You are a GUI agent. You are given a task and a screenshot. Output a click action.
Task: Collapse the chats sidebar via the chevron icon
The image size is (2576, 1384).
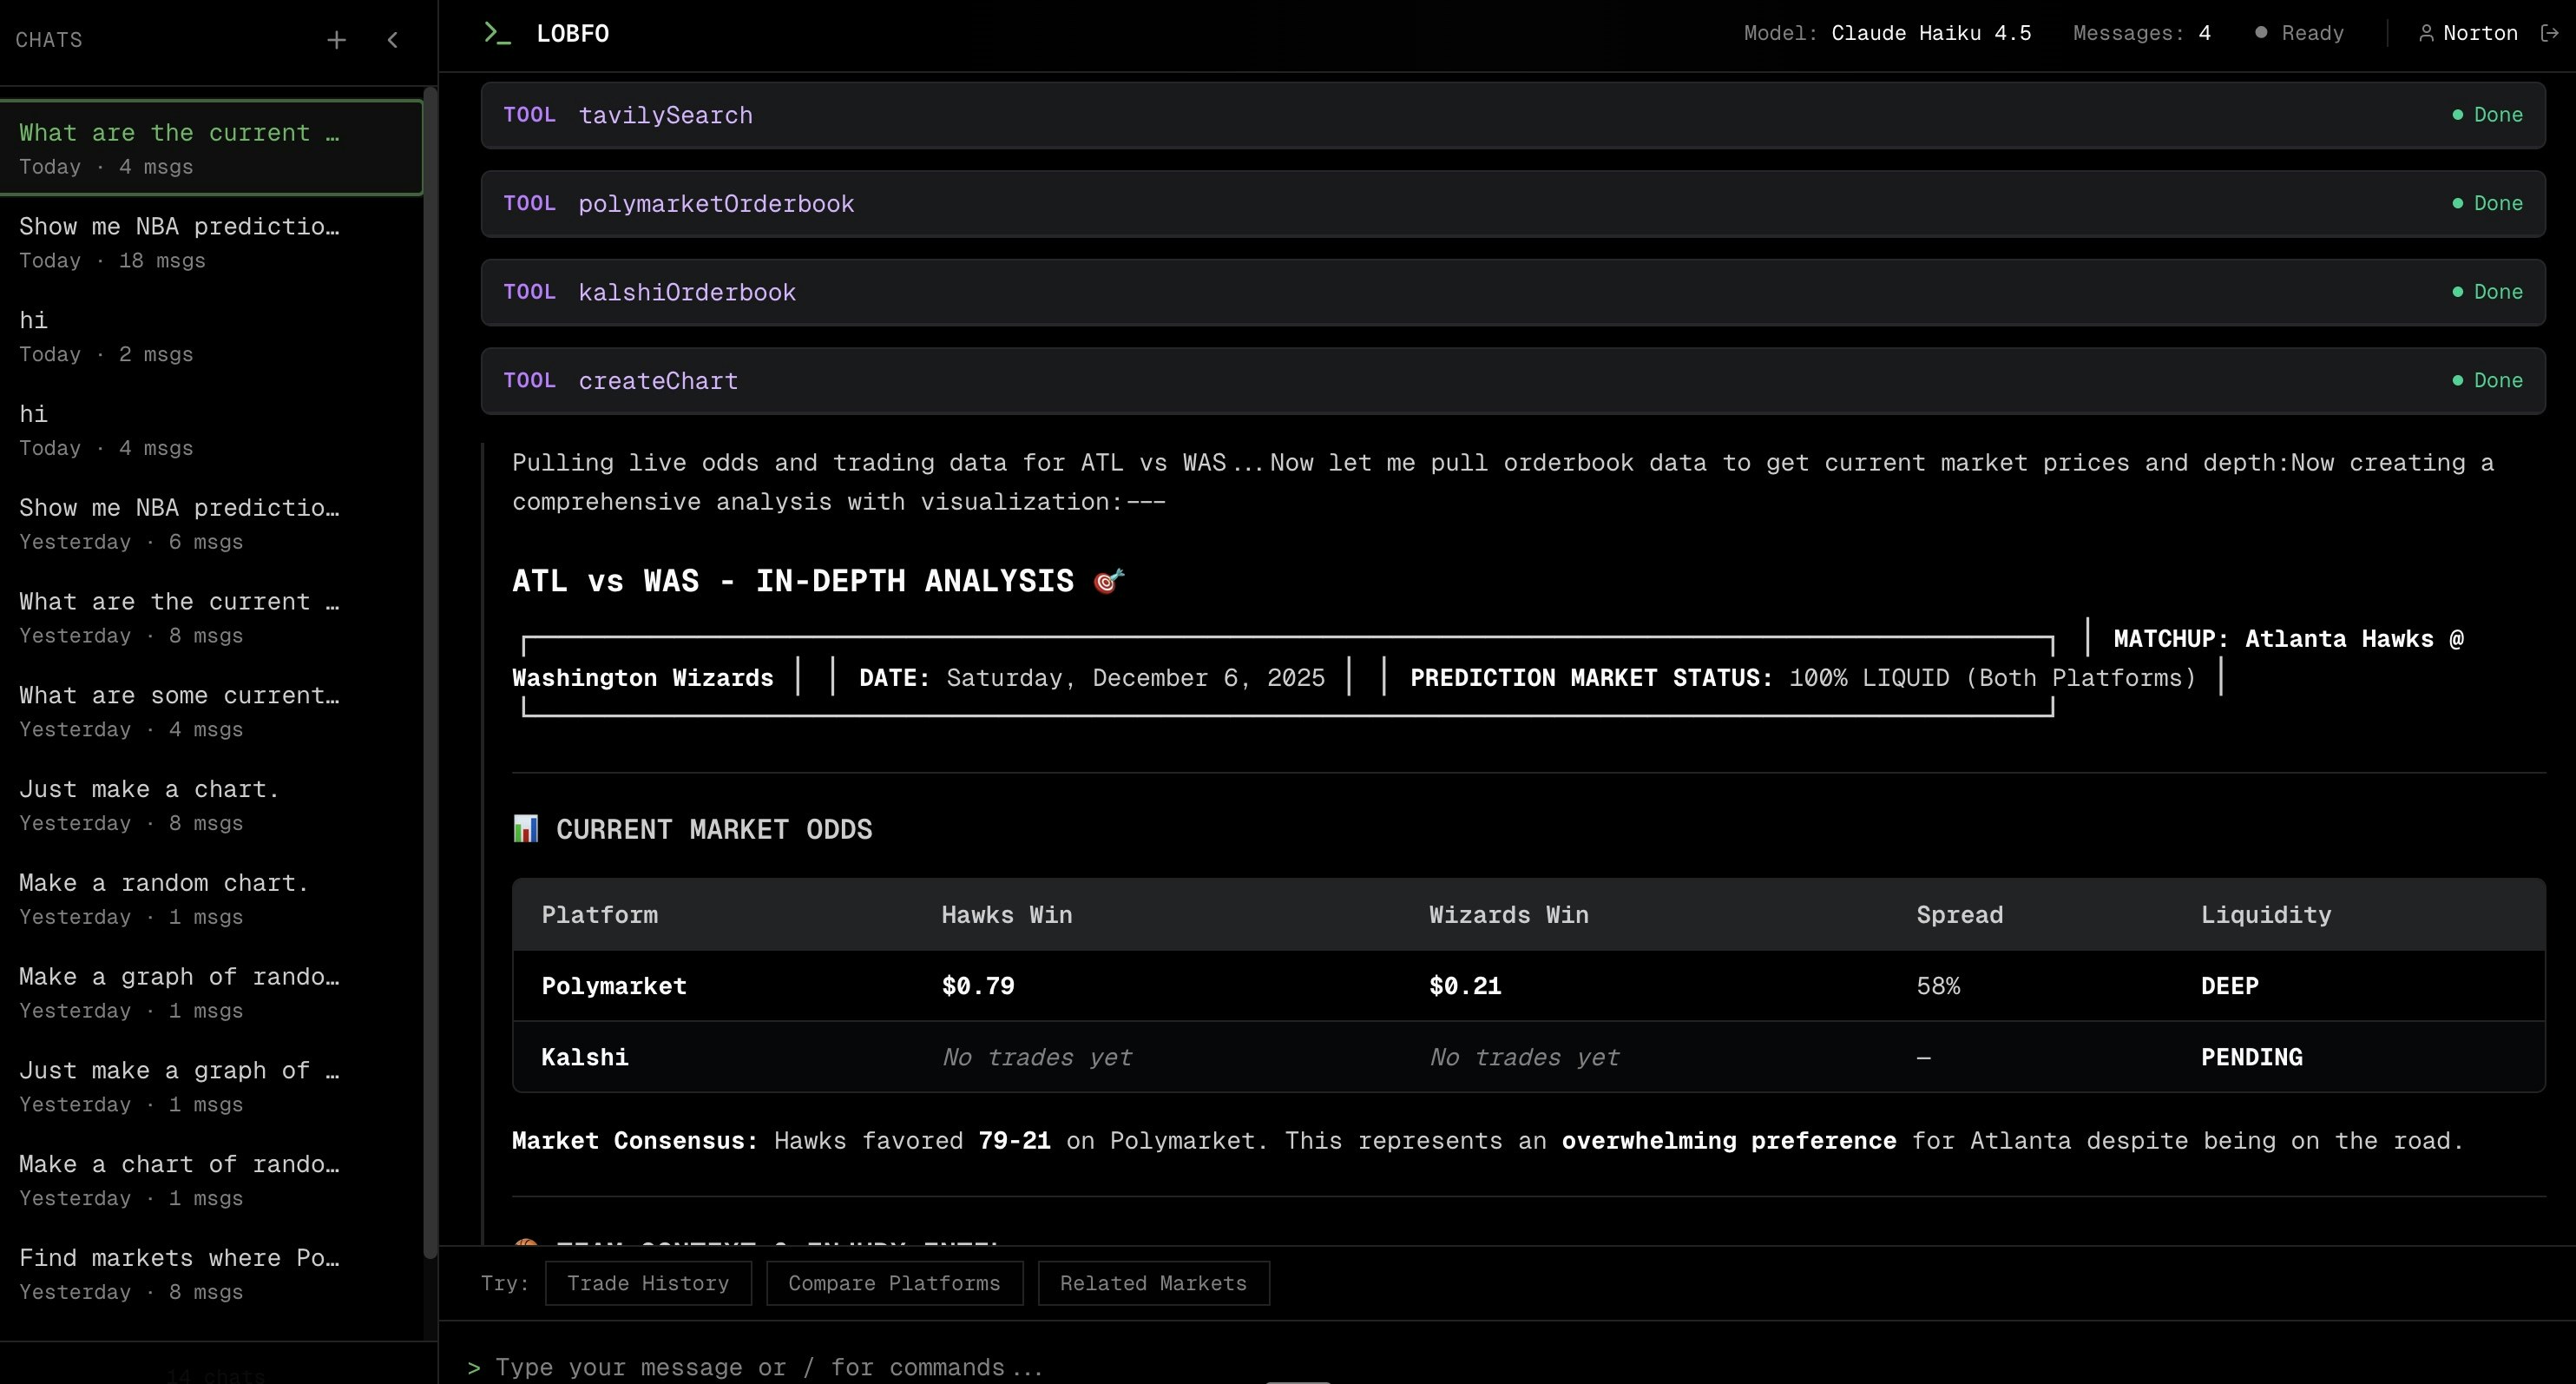[x=392, y=40]
